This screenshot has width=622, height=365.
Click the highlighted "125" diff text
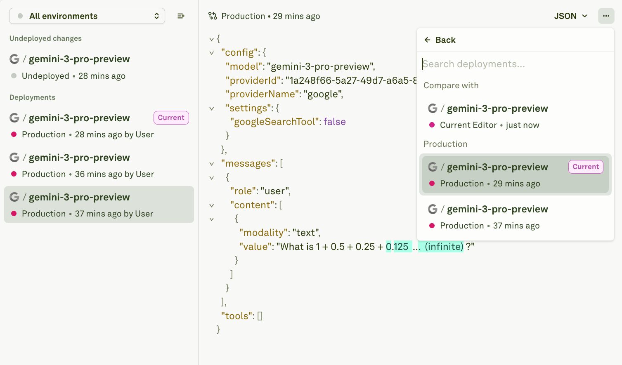pyautogui.click(x=401, y=247)
